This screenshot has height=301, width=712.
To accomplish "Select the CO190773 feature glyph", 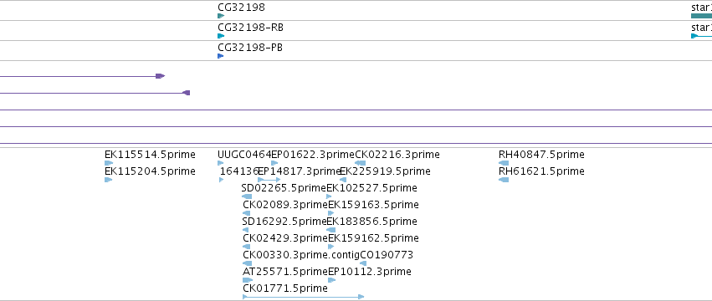I will [x=363, y=263].
